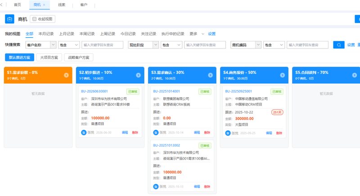This screenshot has width=360, height=196.
Task: Open the 商机编码 field dropdown
Action: point(246,45)
